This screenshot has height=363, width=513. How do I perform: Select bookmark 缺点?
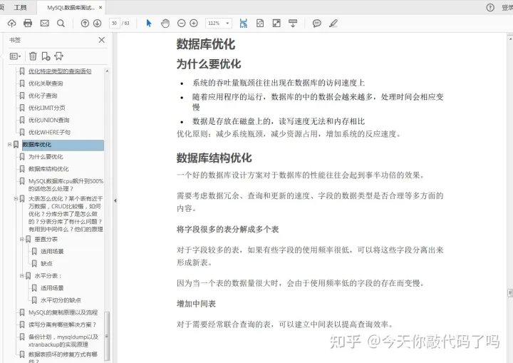pos(46,264)
